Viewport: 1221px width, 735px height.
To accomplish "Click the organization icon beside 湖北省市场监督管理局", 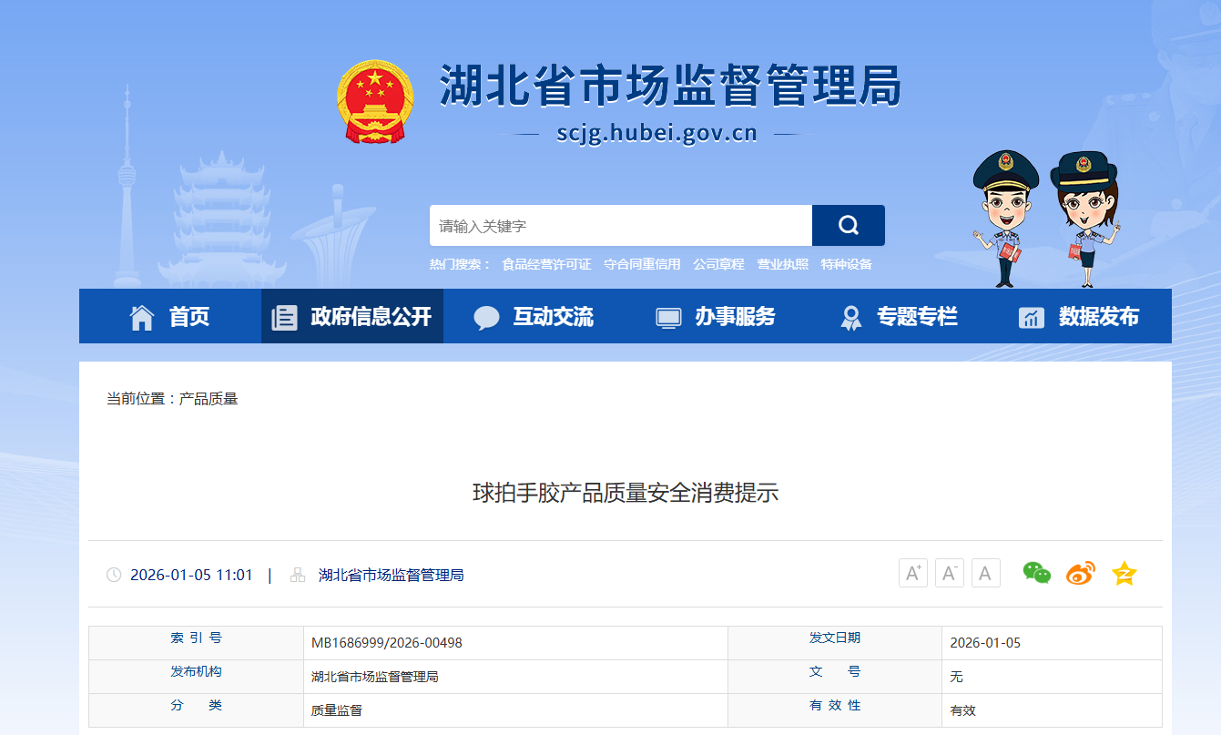I will coord(298,575).
